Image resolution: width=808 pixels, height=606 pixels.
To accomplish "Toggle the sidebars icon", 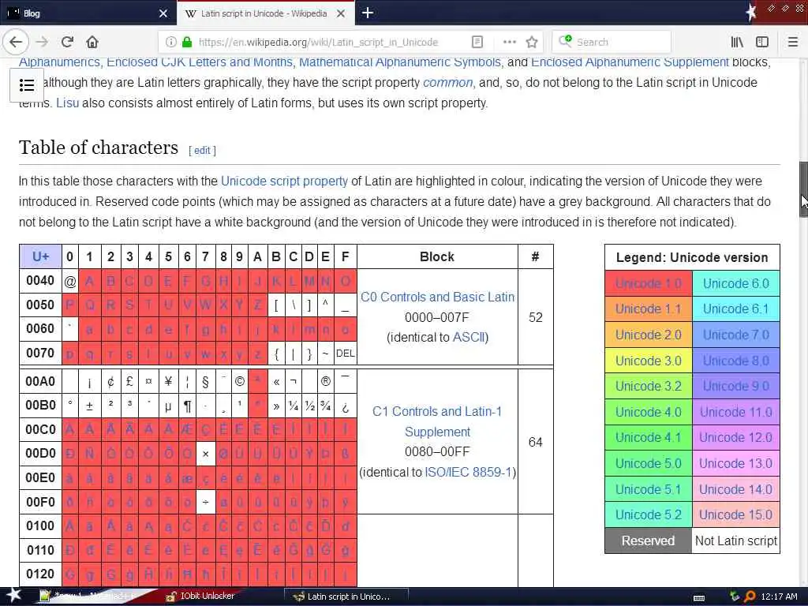I will click(x=762, y=42).
